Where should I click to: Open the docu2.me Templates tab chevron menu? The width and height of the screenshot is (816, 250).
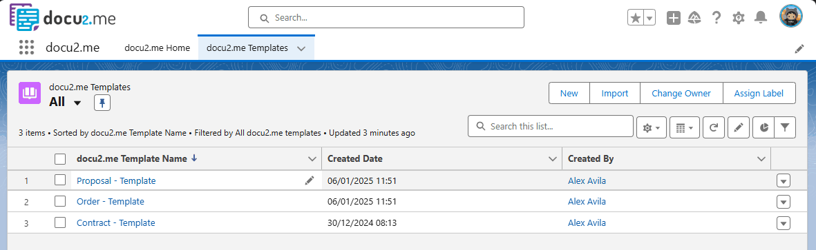click(301, 48)
